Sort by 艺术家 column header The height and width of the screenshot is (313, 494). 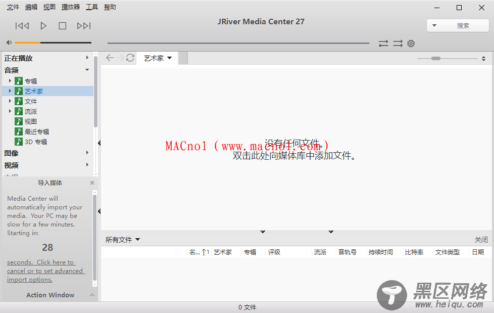pyautogui.click(x=223, y=252)
